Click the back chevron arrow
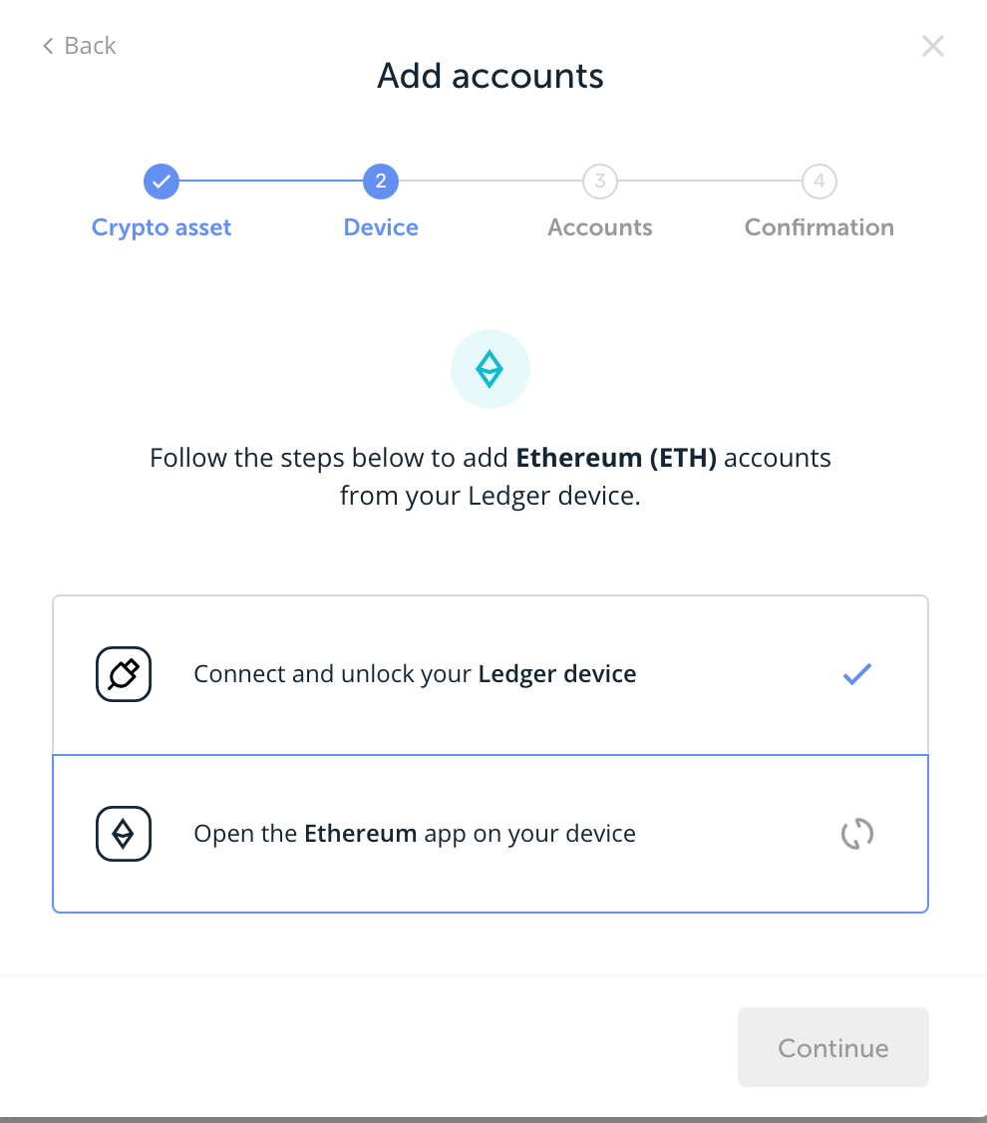This screenshot has height=1123, width=987. tap(46, 46)
